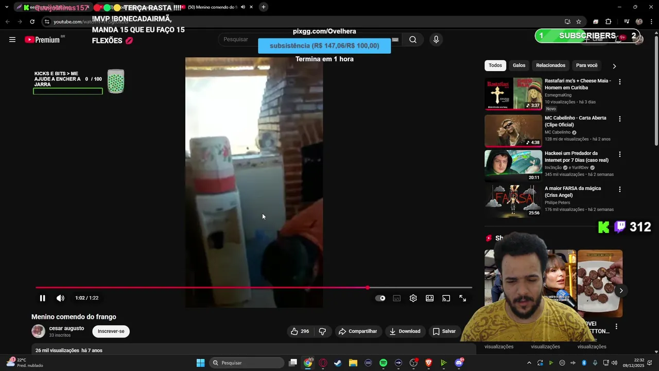659x371 pixels.
Task: Open A maior FARSA da mágica title
Action: click(573, 192)
